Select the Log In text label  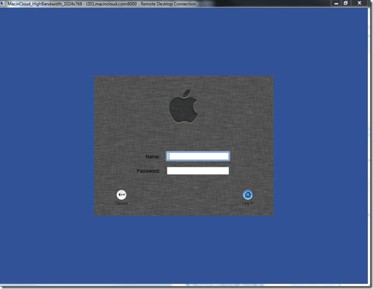click(x=248, y=203)
